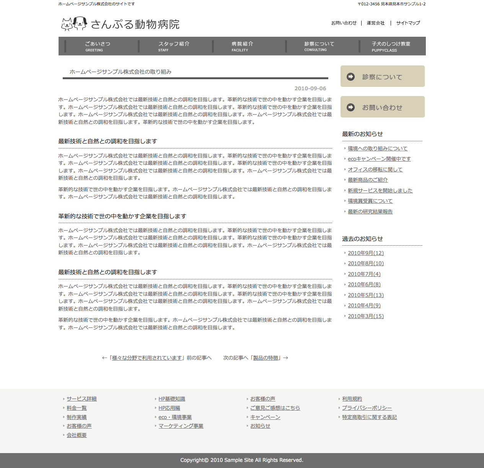Click the arrow icon on お問い合わせ banner
This screenshot has height=468, width=484.
(350, 108)
